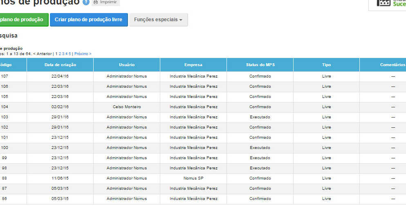
Task: Select plan code 104 cell
Action: tap(13, 107)
